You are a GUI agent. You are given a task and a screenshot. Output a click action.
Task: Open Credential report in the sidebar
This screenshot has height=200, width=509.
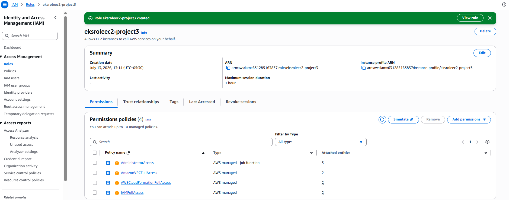(18, 159)
